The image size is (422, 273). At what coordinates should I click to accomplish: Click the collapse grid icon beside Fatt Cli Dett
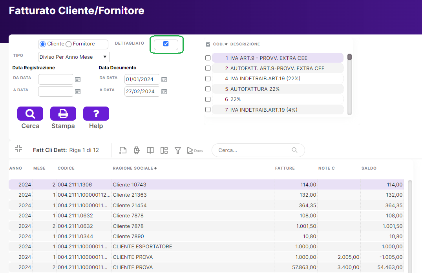(x=18, y=148)
